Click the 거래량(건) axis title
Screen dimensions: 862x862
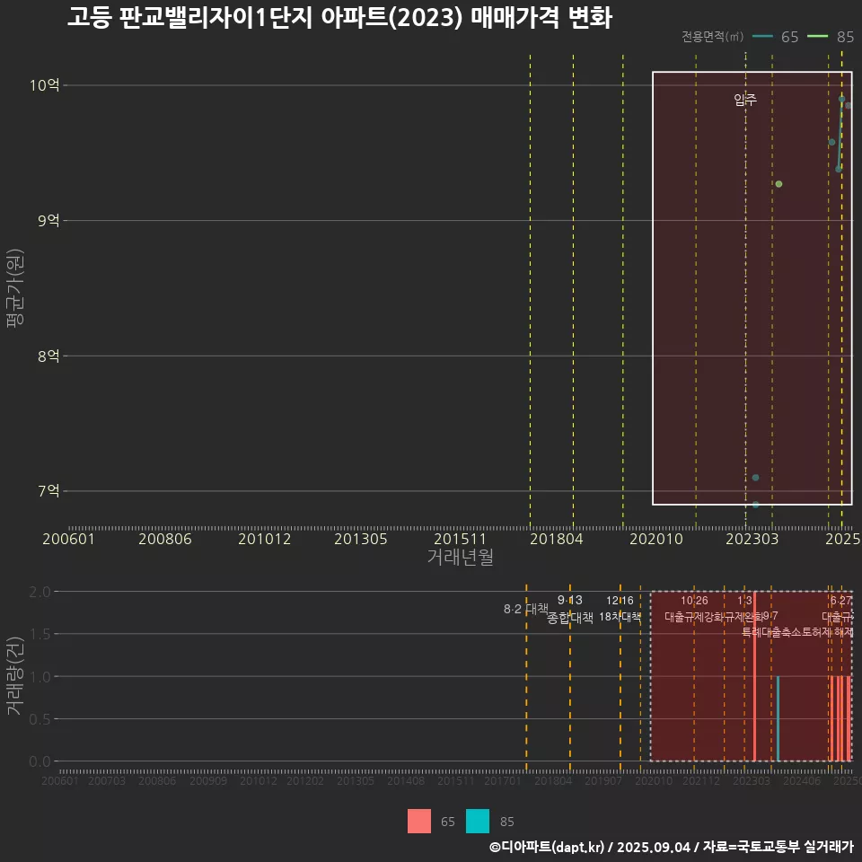click(x=15, y=675)
